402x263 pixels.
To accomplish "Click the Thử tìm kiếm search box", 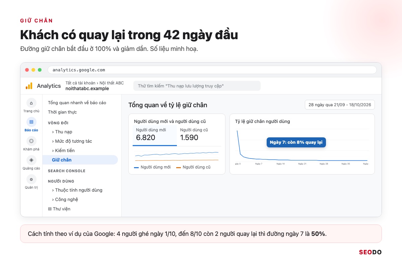I will coord(197,86).
